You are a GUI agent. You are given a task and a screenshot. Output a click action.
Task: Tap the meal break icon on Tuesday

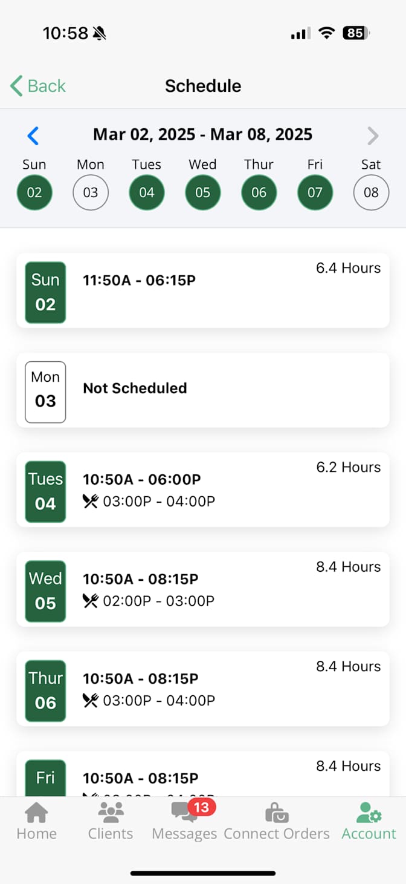(91, 501)
